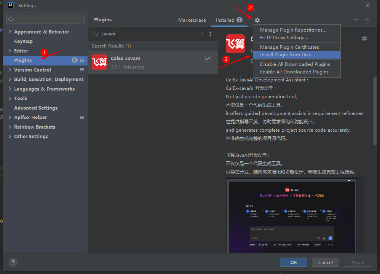Click the Search Results (1) header
380x274 pixels.
[111, 46]
